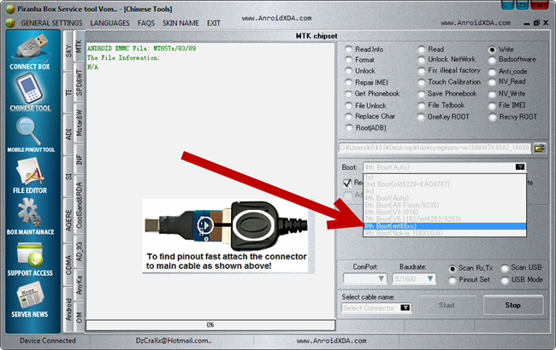
Task: Pick 4th Boot(Auto) in the list
Action: coord(445,198)
